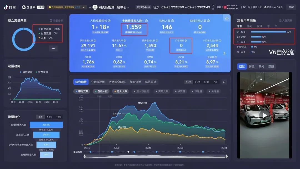Click the 全屏 fullscreen button
This screenshot has height=169, width=300.
(291, 7)
